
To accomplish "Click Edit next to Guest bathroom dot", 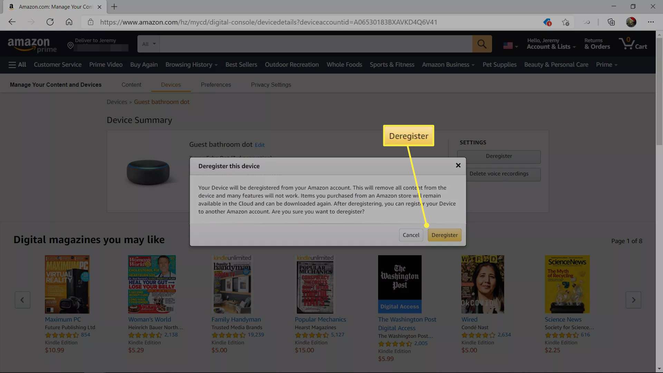I will tap(259, 145).
